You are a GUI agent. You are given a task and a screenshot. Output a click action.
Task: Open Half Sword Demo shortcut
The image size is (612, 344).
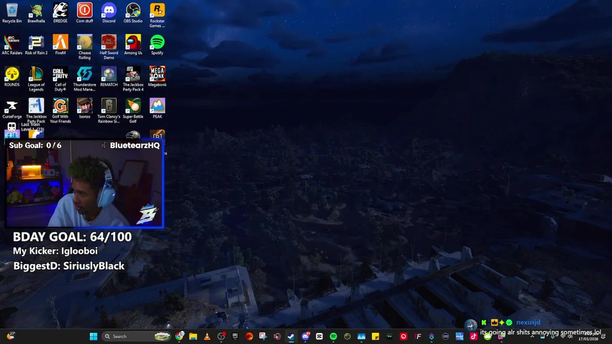coord(109,47)
